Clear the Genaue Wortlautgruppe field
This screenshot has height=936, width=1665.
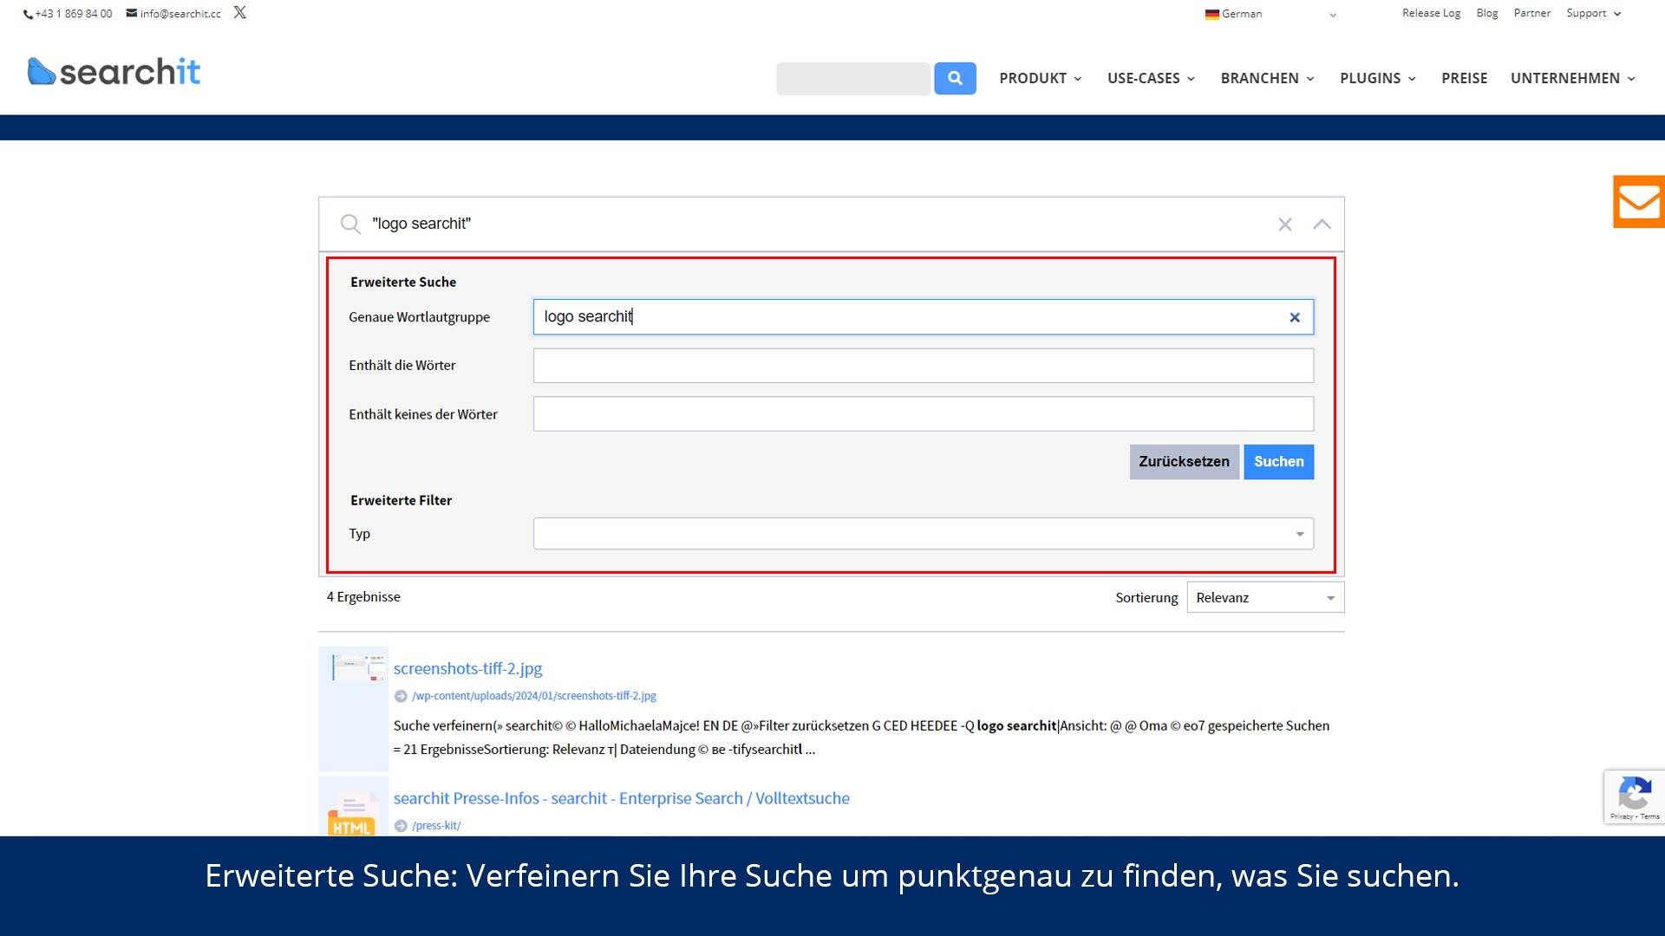click(x=1295, y=317)
